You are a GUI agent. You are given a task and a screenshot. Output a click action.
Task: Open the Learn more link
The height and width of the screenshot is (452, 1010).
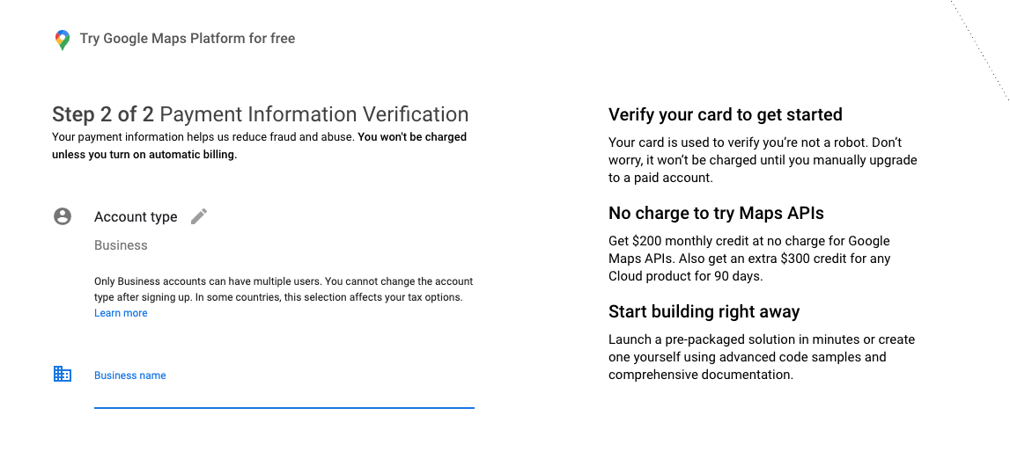[x=121, y=313]
